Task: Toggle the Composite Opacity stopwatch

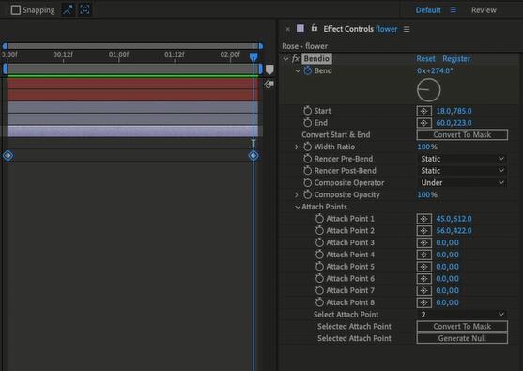Action: pyautogui.click(x=308, y=194)
